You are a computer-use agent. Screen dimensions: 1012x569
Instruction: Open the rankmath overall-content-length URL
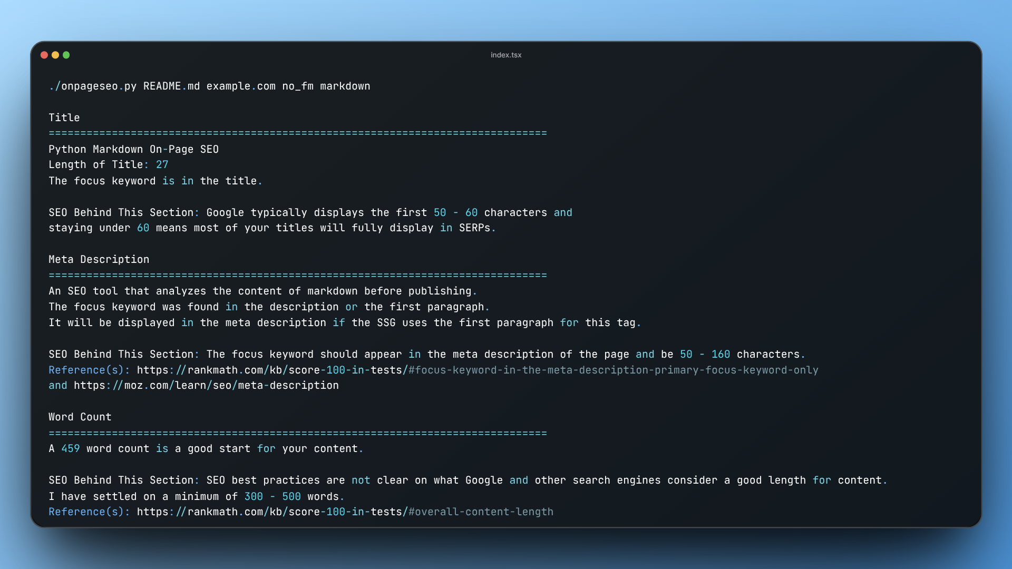tap(345, 512)
